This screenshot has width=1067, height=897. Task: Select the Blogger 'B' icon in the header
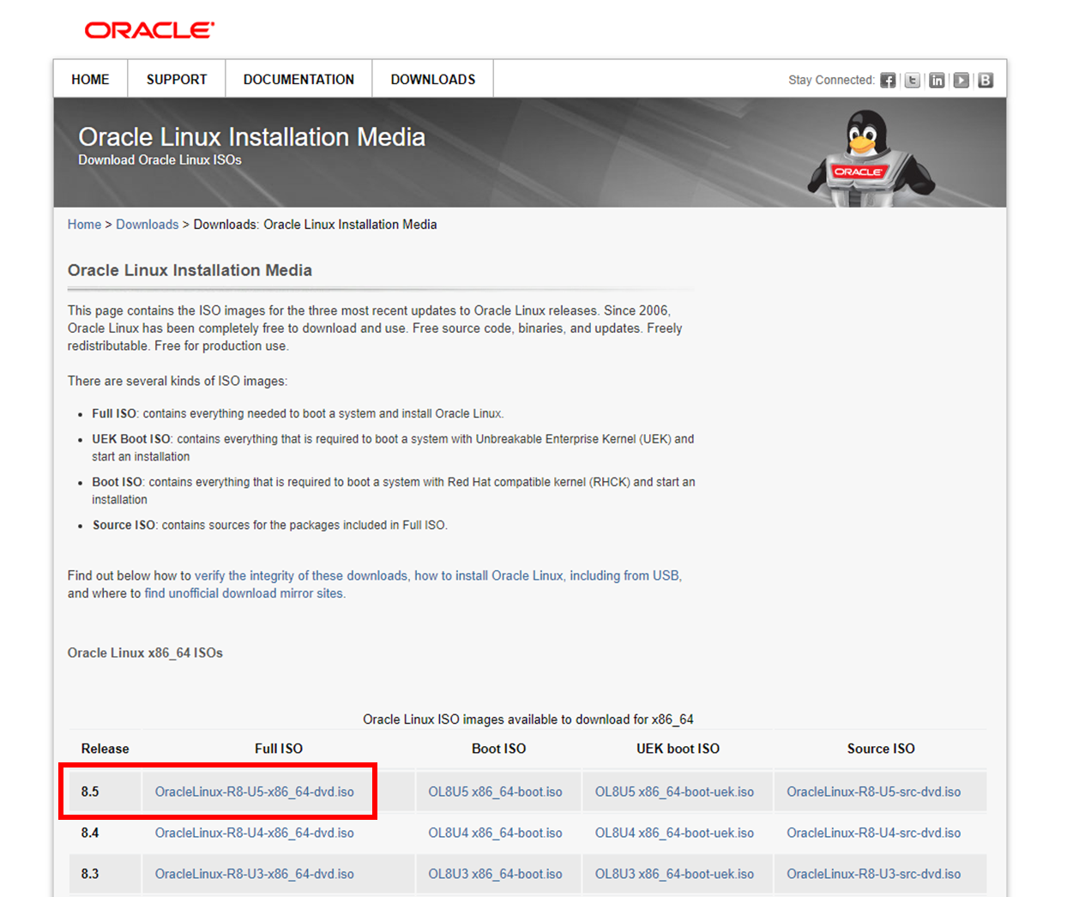(x=985, y=80)
